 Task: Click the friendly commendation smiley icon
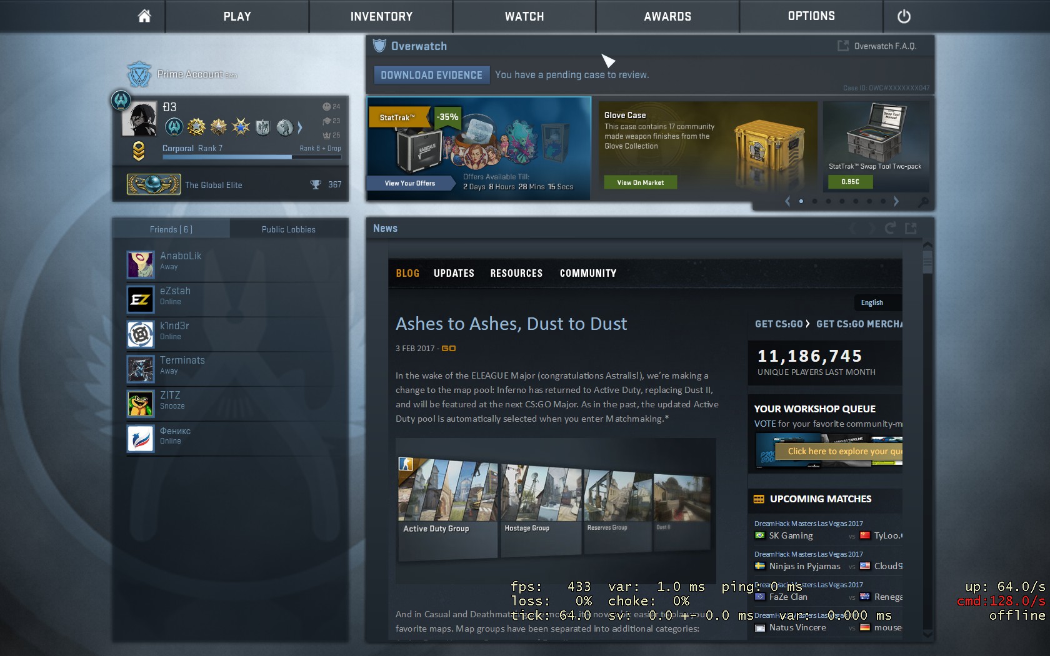pos(326,107)
